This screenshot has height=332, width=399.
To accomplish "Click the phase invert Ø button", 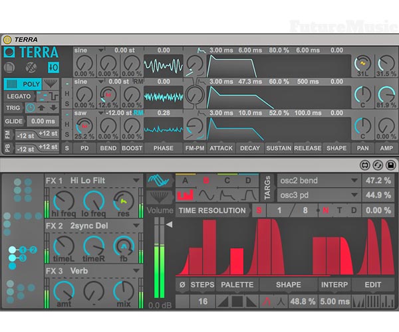I will (x=182, y=285).
